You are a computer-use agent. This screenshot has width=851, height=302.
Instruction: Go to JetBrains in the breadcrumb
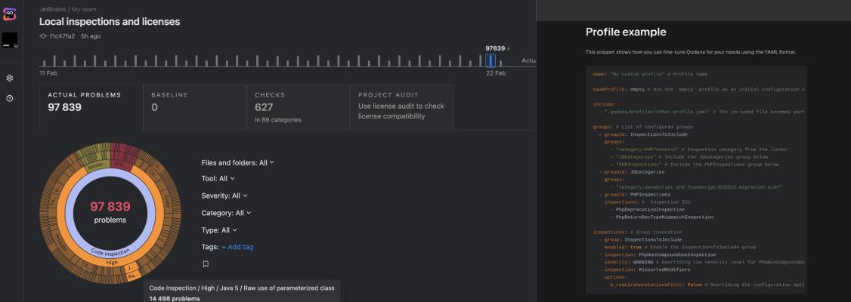(x=54, y=10)
